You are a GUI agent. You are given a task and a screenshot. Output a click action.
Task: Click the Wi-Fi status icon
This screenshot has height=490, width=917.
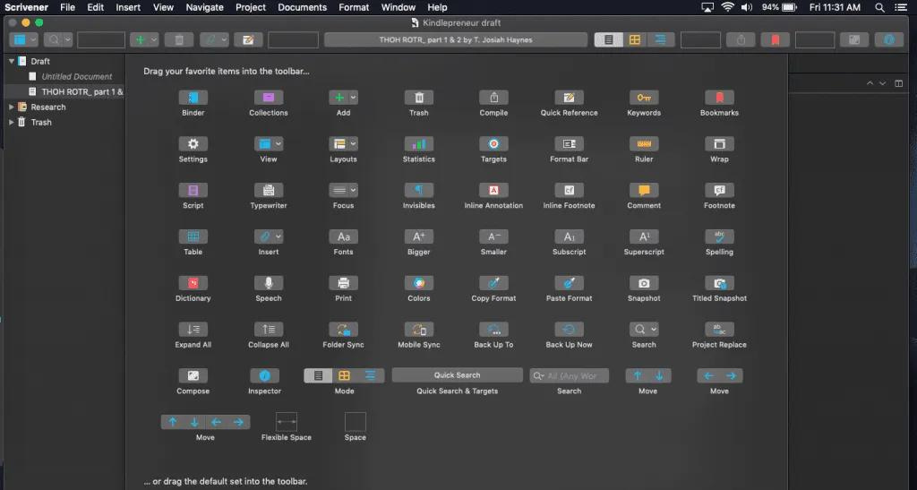[x=727, y=7]
